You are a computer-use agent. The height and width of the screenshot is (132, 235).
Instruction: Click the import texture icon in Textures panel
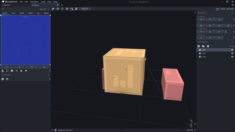pos(3,79)
